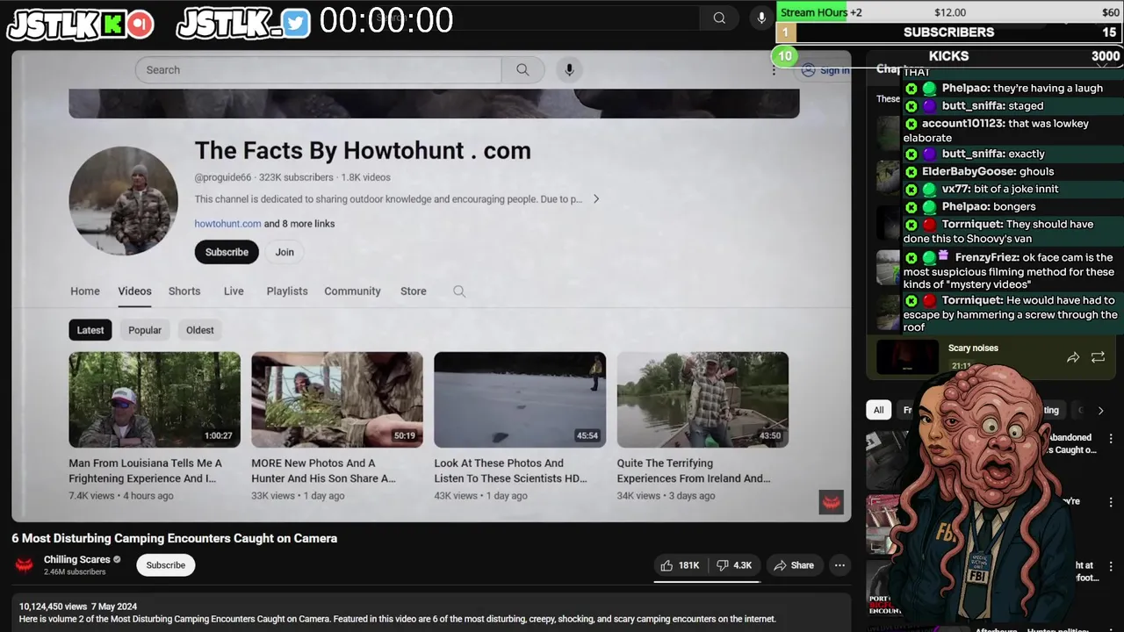Click the channel tab search icon after Store
The image size is (1124, 632).
pos(459,291)
